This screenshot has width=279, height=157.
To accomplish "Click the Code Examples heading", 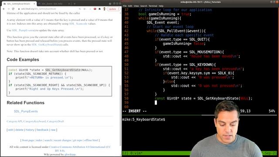I will [23, 60].
